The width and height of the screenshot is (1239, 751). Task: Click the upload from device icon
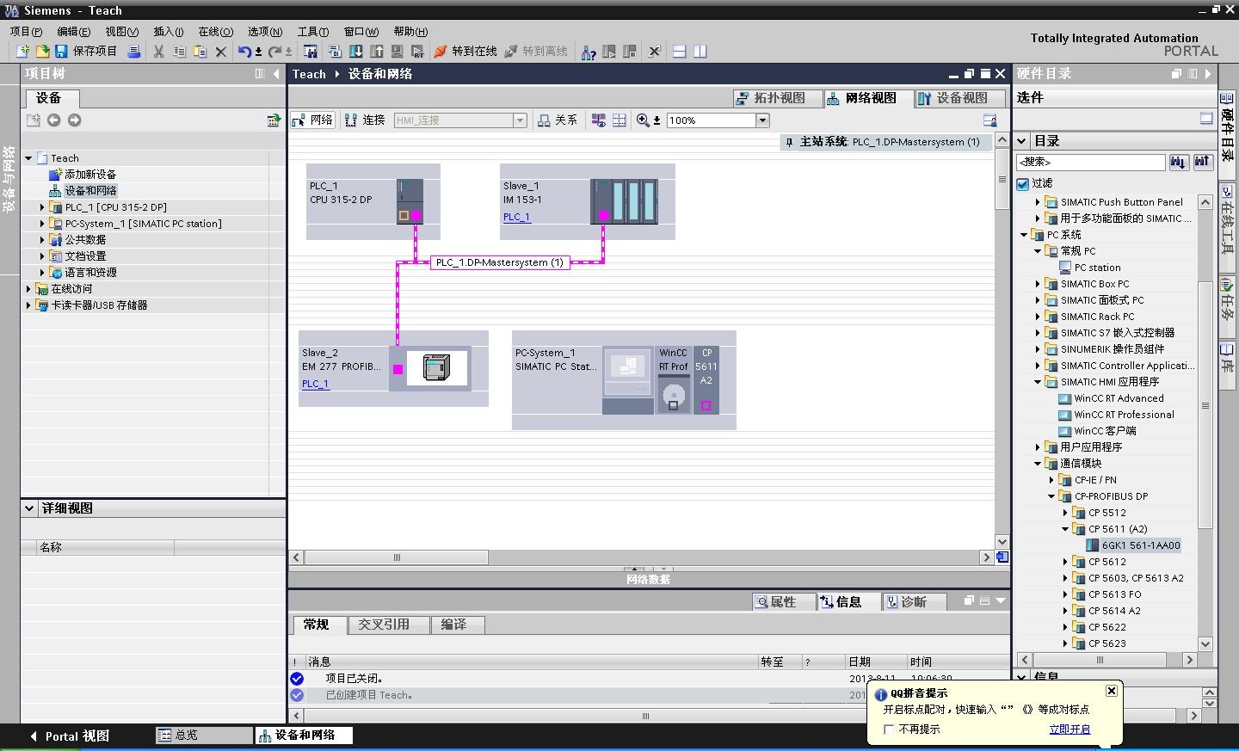click(x=376, y=52)
